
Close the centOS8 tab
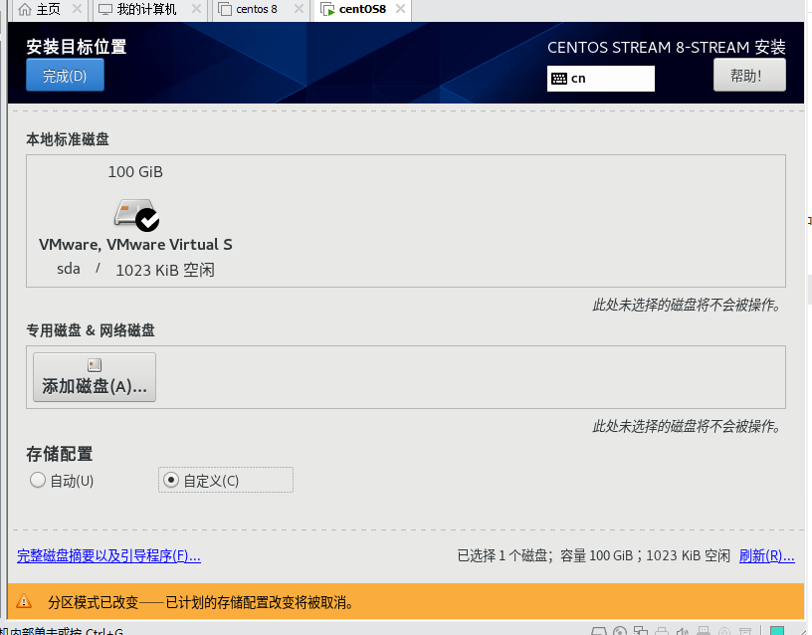[x=400, y=9]
